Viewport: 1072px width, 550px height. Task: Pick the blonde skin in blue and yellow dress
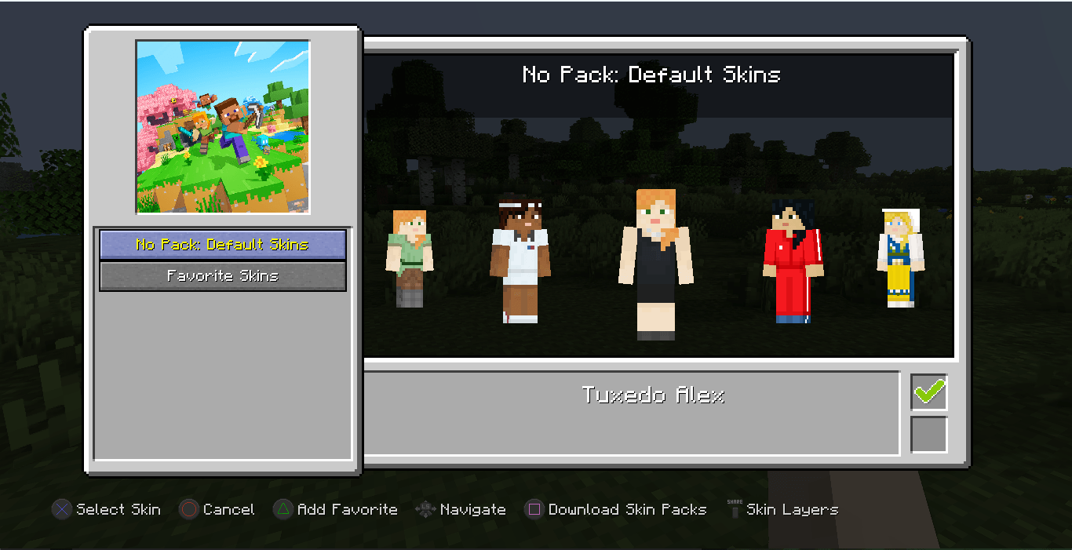tap(900, 257)
